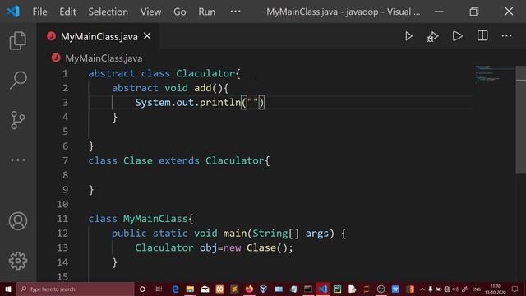Close the MyMainClass.java tab
Screen dimensions: 526x296
coord(147,36)
